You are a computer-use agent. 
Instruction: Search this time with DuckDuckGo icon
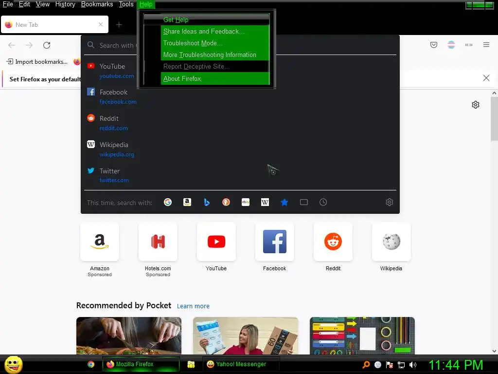226,202
